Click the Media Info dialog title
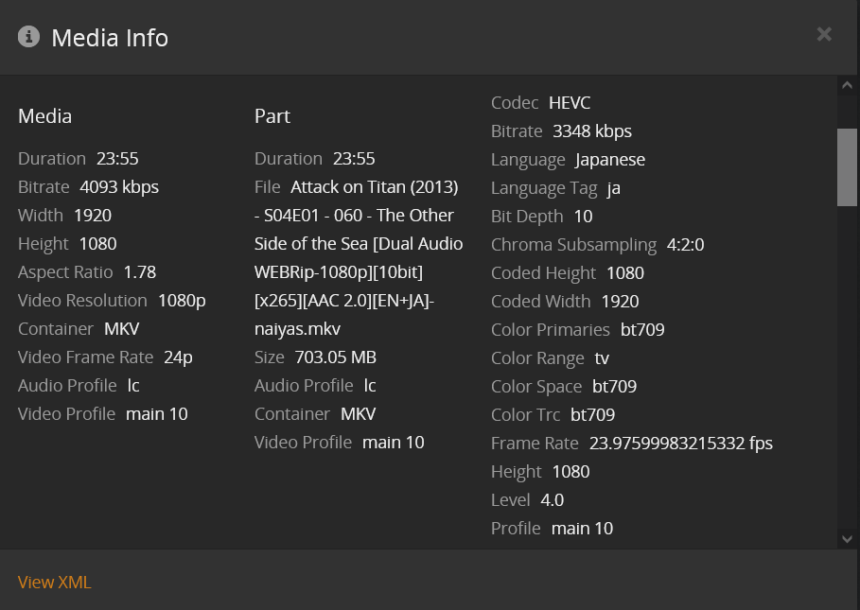This screenshot has width=860, height=610. (110, 38)
